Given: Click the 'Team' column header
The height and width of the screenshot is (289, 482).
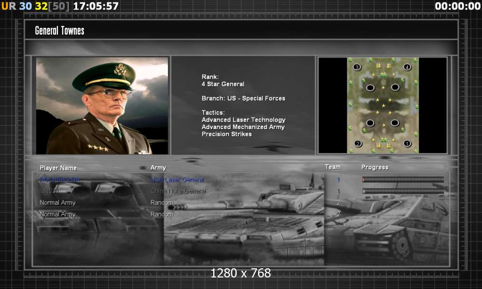Looking at the screenshot, I should 332,167.
